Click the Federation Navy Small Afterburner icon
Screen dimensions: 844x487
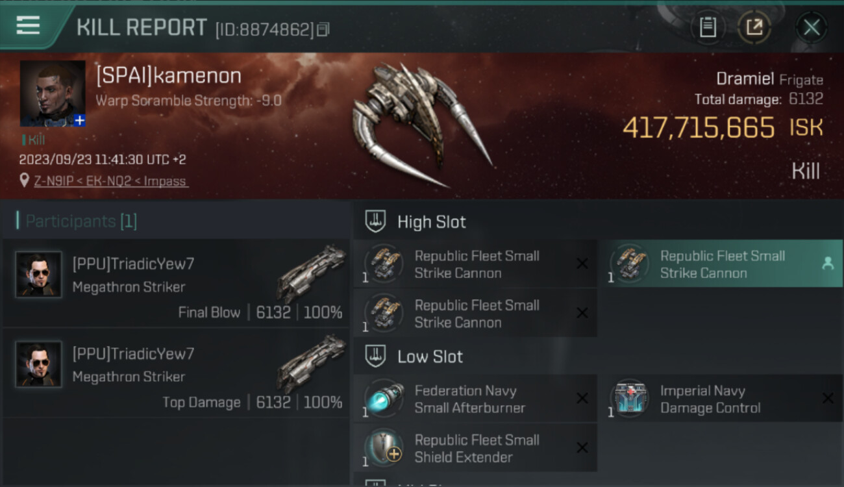click(384, 399)
